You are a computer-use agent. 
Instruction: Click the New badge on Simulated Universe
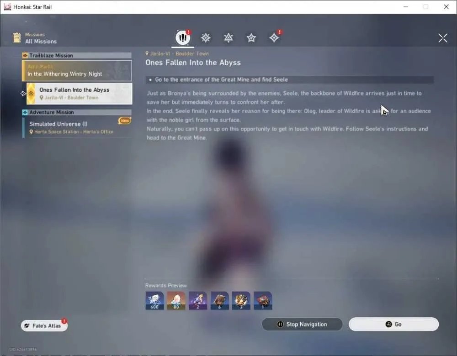coord(125,120)
